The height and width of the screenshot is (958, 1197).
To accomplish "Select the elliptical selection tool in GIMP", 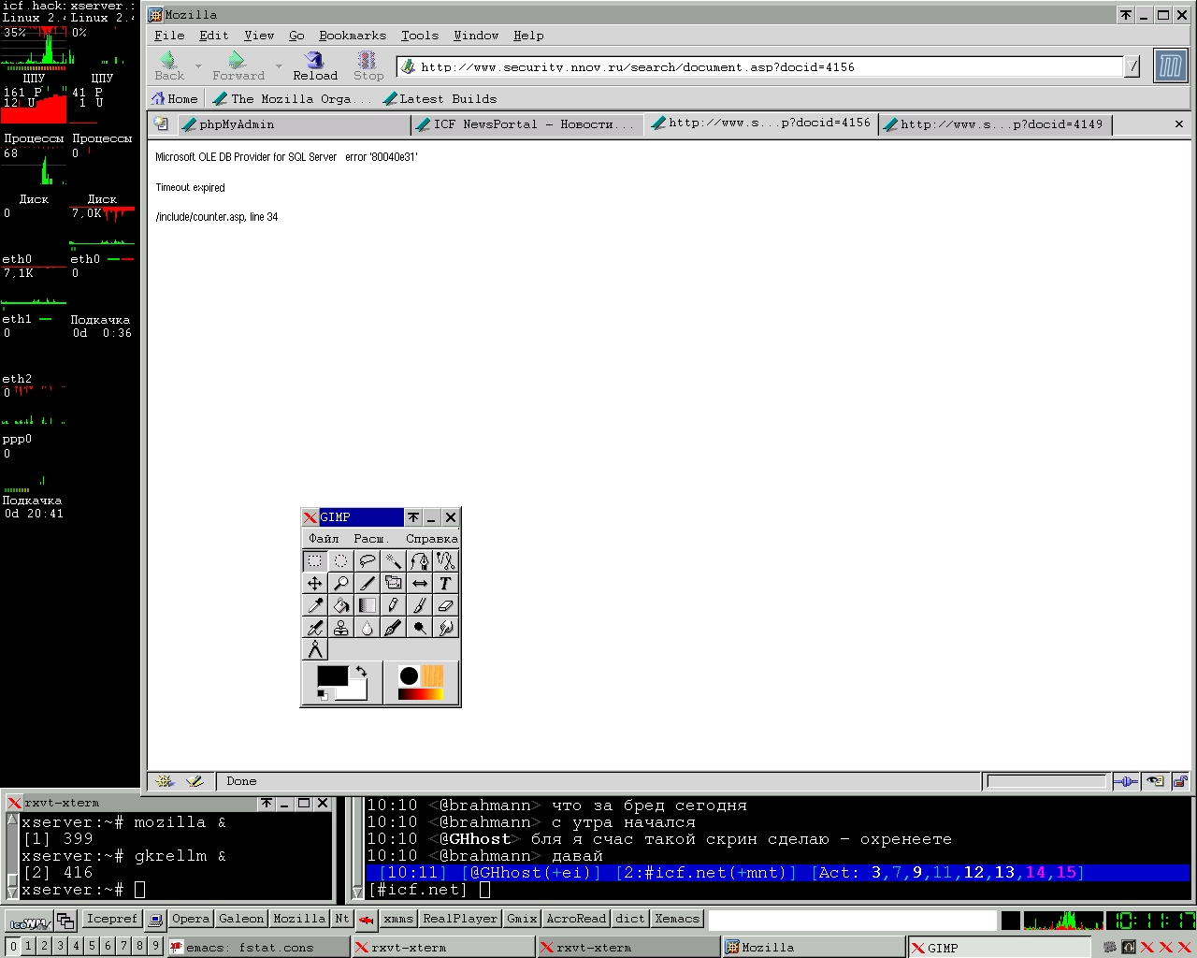I will (341, 560).
